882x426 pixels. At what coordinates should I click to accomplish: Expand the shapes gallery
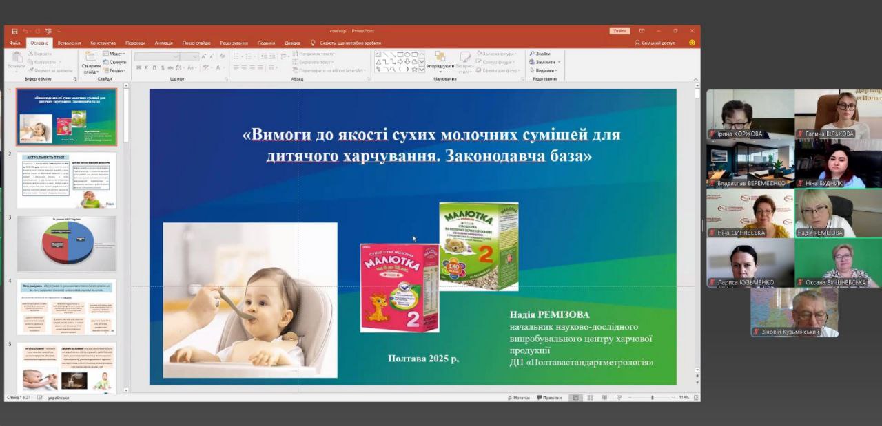pyautogui.click(x=422, y=70)
